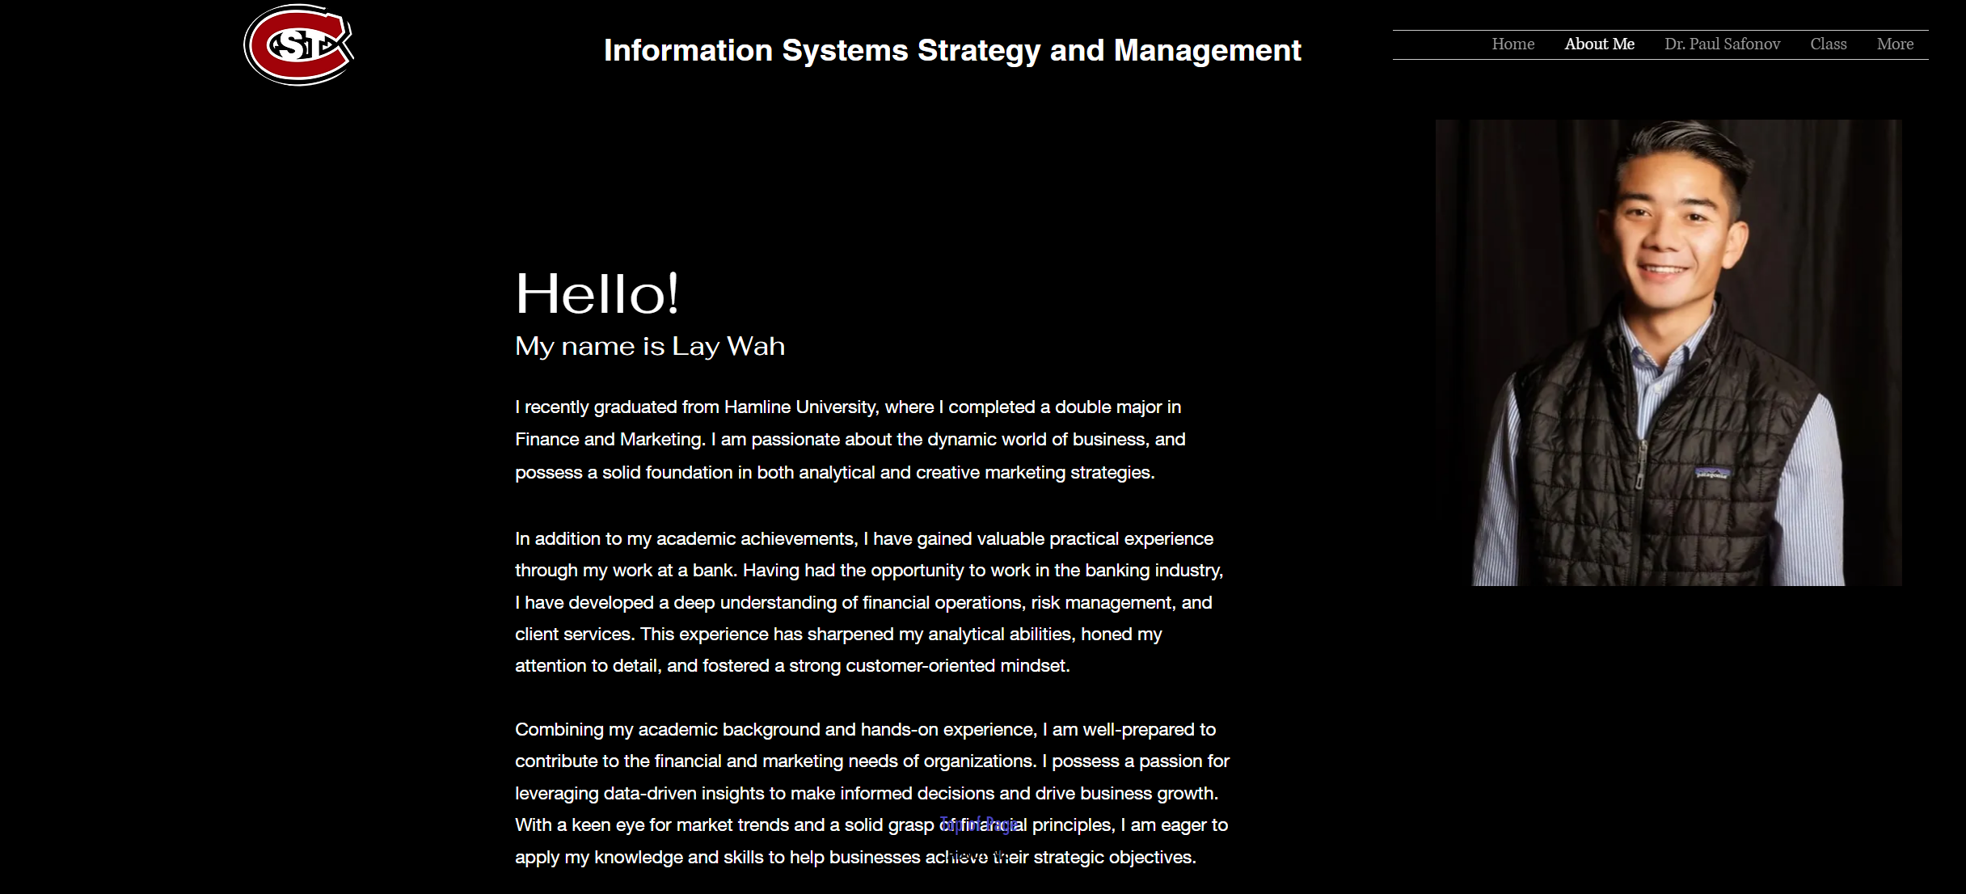Expand the More navigation dropdown

[x=1894, y=44]
